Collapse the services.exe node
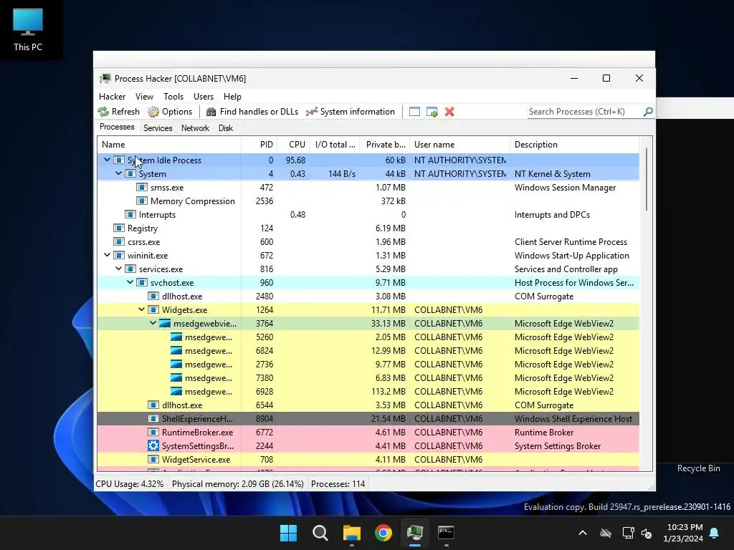The width and height of the screenshot is (734, 550). pos(118,269)
